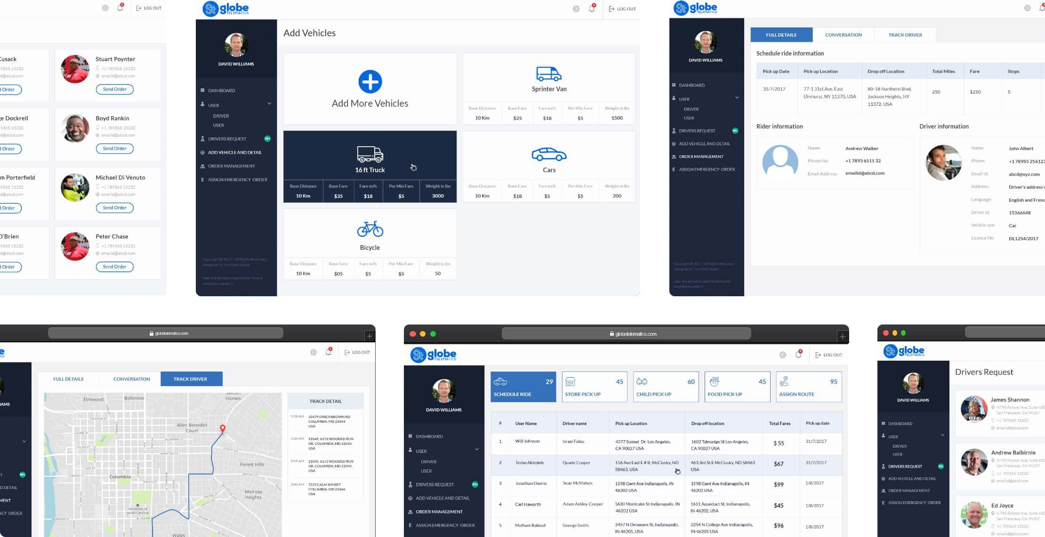Toggle USER chevron in Drivers Request window sidebar
This screenshot has width=1045, height=537.
[942, 435]
